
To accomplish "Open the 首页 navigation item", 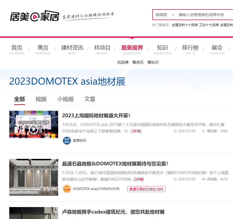I will pyautogui.click(x=17, y=50).
